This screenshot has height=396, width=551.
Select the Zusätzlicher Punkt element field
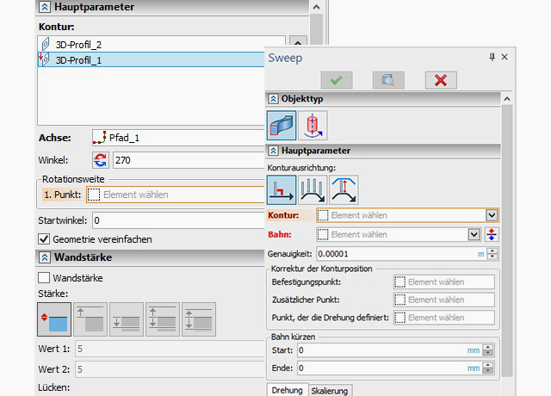pos(444,300)
